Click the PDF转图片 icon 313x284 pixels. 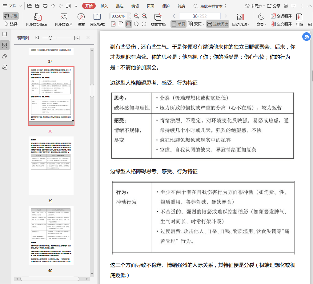pyautogui.click(x=64, y=17)
